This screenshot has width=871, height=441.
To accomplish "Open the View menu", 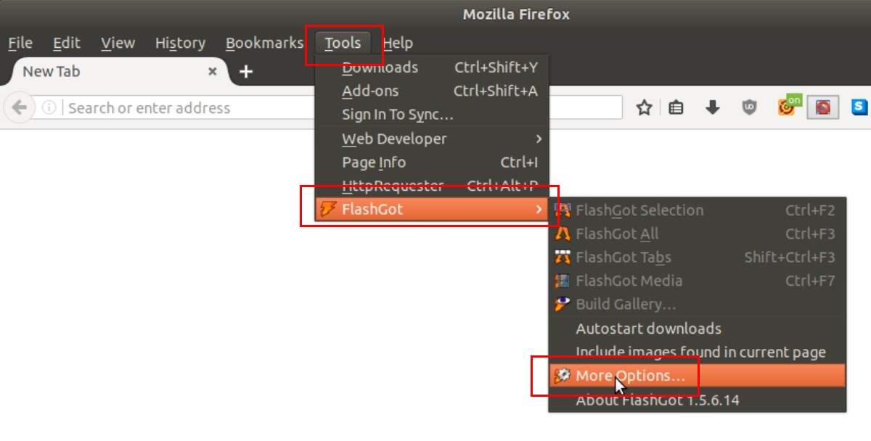I will (118, 43).
